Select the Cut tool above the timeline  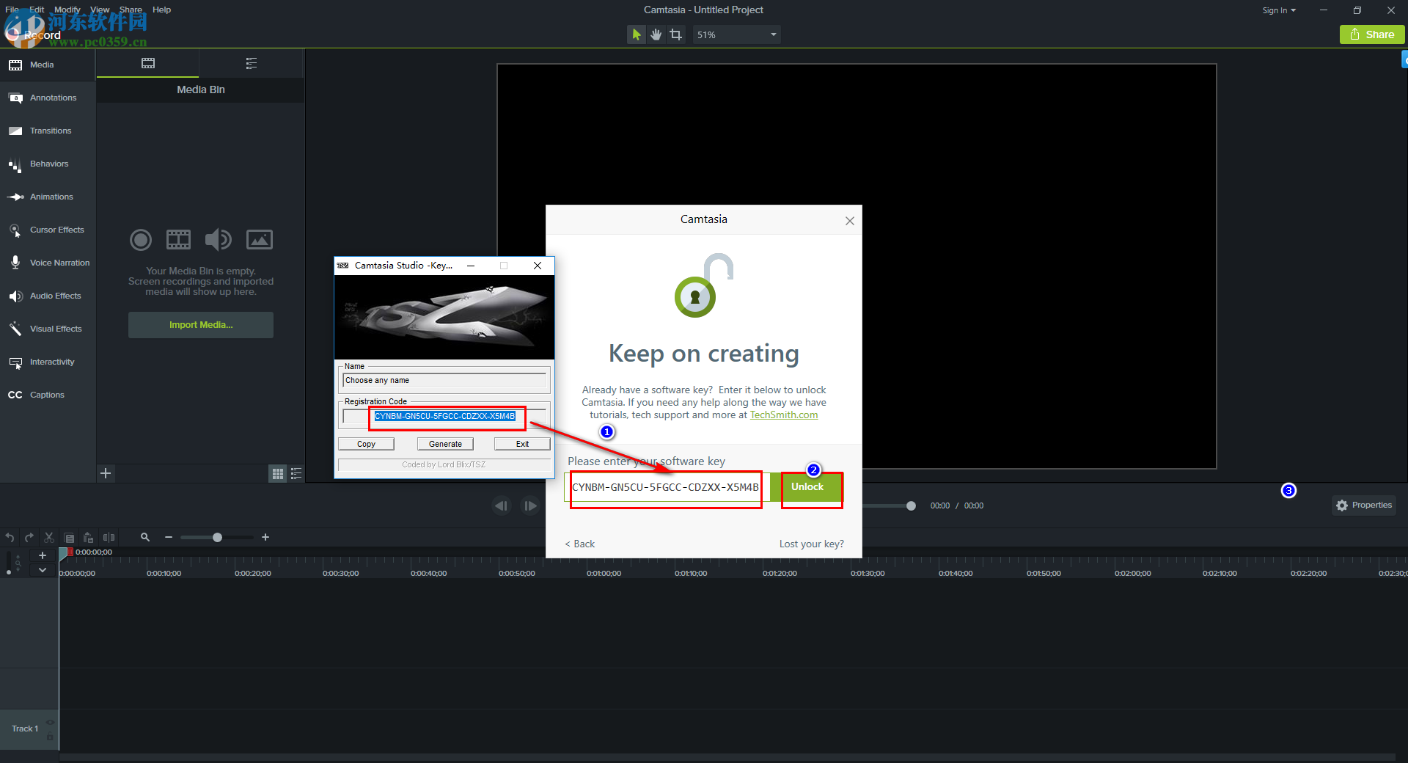(x=48, y=537)
